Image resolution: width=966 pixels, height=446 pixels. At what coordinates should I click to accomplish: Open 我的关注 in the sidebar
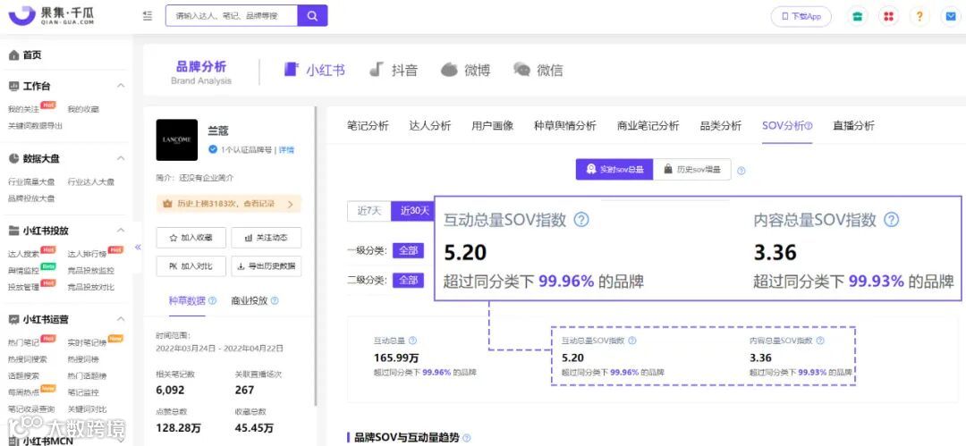(23, 110)
